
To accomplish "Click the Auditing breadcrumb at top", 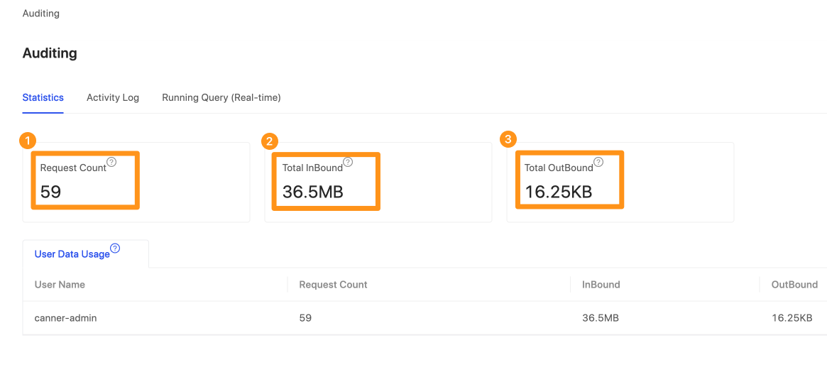I will pos(41,13).
